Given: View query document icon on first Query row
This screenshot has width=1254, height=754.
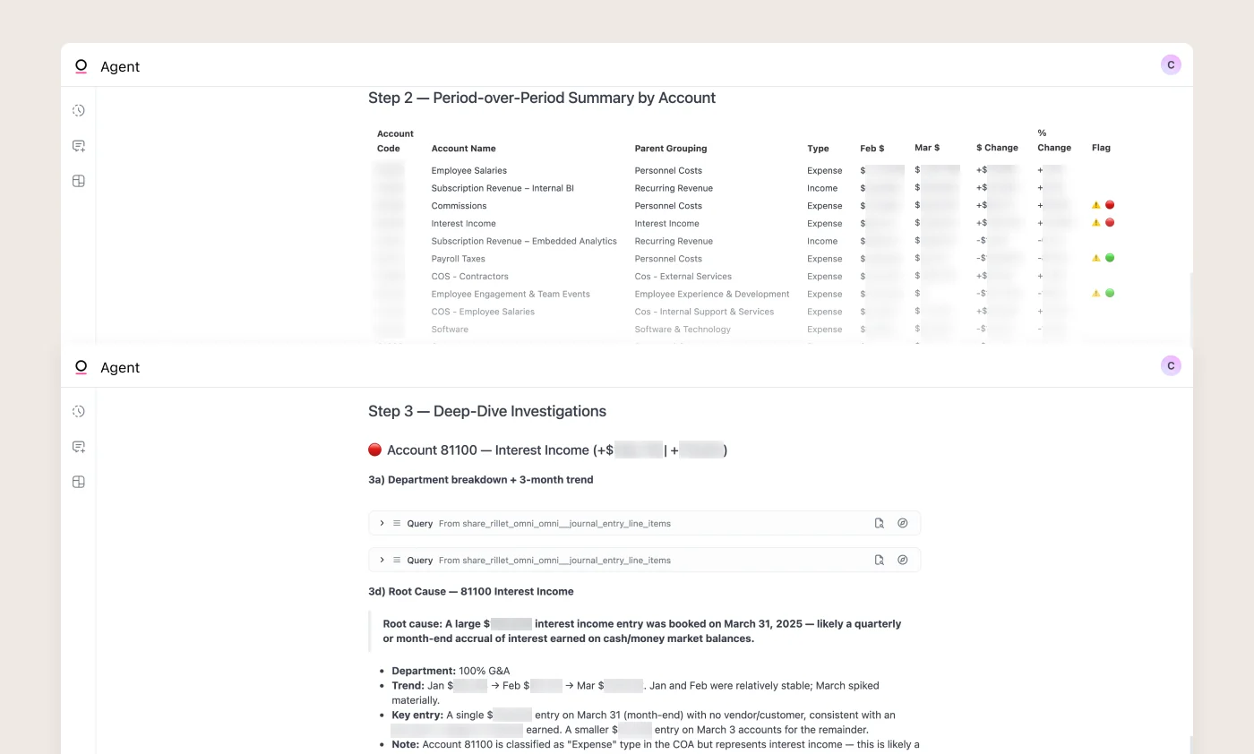Looking at the screenshot, I should (x=880, y=523).
